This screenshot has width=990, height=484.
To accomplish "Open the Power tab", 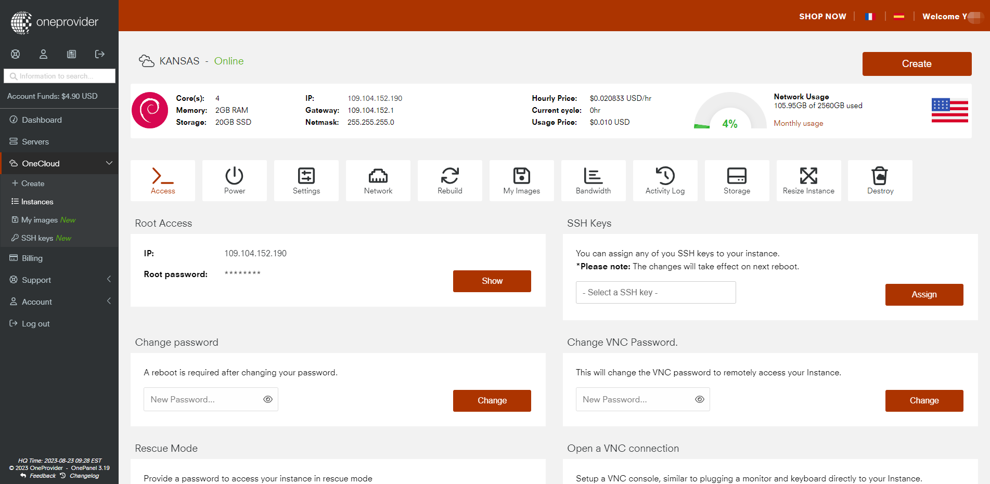I will (x=235, y=180).
